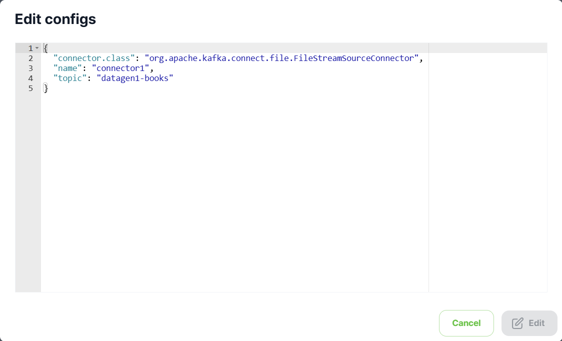
Task: Click the "connector.class" key text
Action: tap(94, 58)
